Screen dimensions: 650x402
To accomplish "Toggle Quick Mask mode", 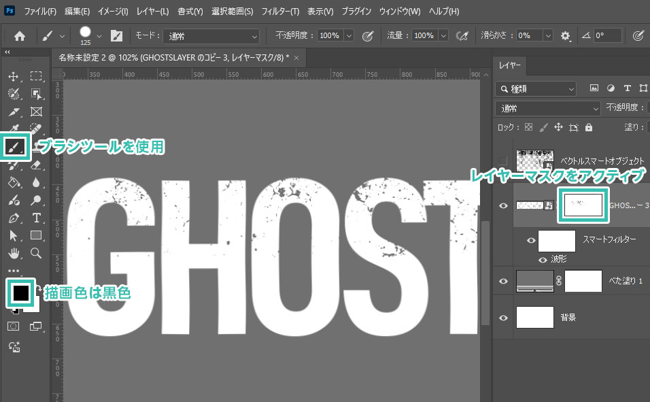I will 14,326.
